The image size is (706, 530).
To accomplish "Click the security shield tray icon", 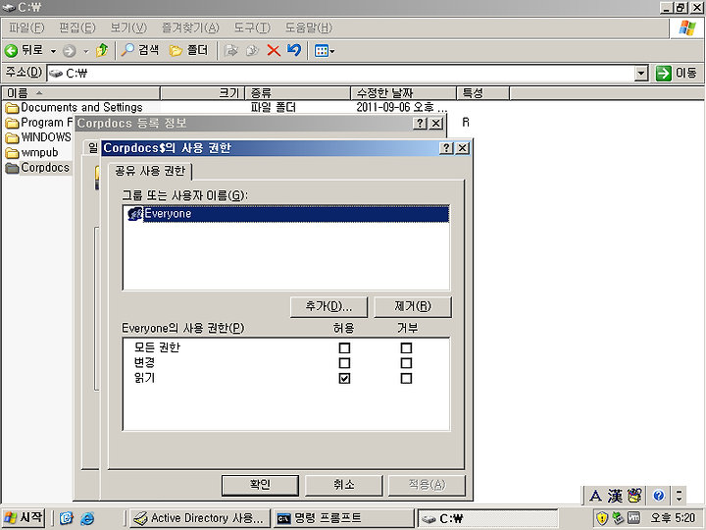I will click(601, 518).
